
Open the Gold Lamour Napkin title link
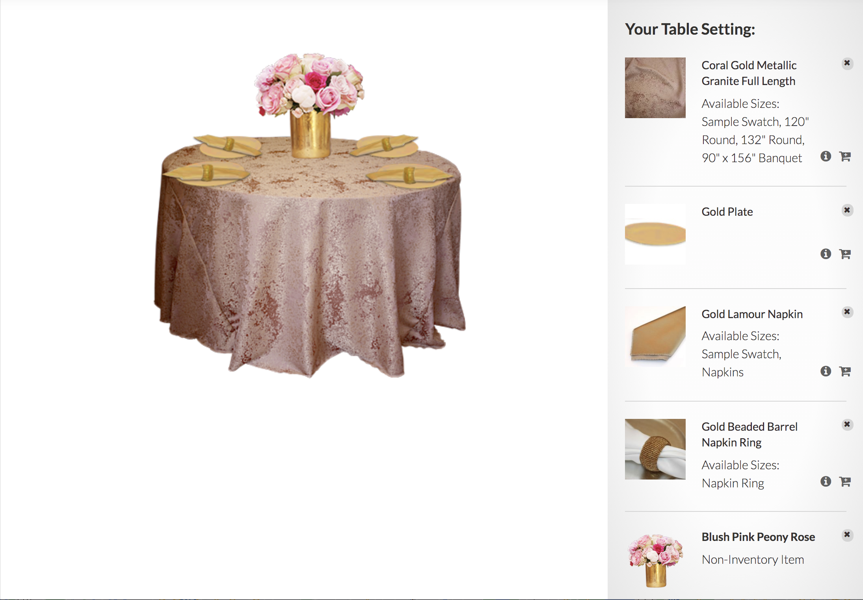tap(752, 314)
